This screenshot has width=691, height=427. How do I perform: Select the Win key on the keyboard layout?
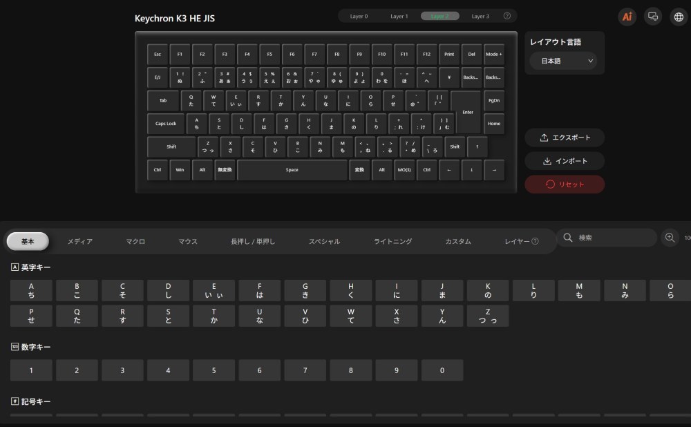tap(180, 170)
